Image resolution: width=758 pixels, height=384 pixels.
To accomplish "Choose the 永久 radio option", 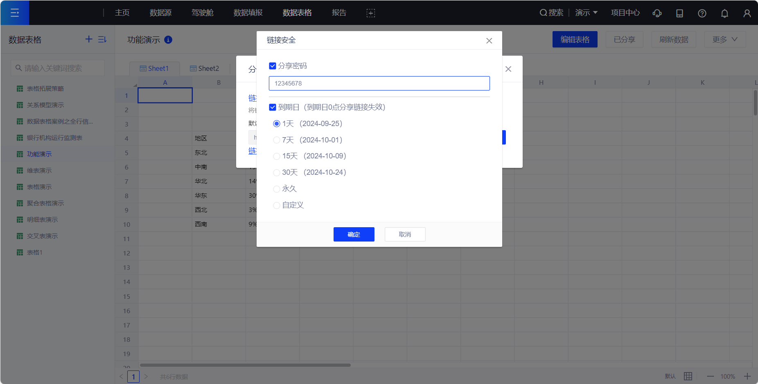I will tap(277, 189).
